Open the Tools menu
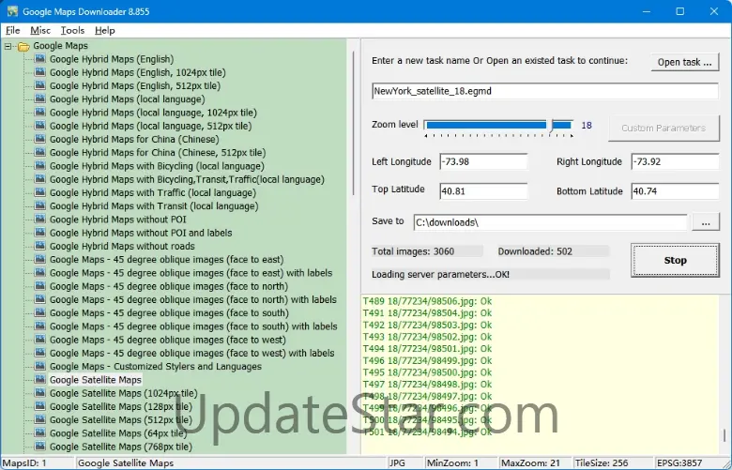This screenshot has width=732, height=470. point(72,30)
